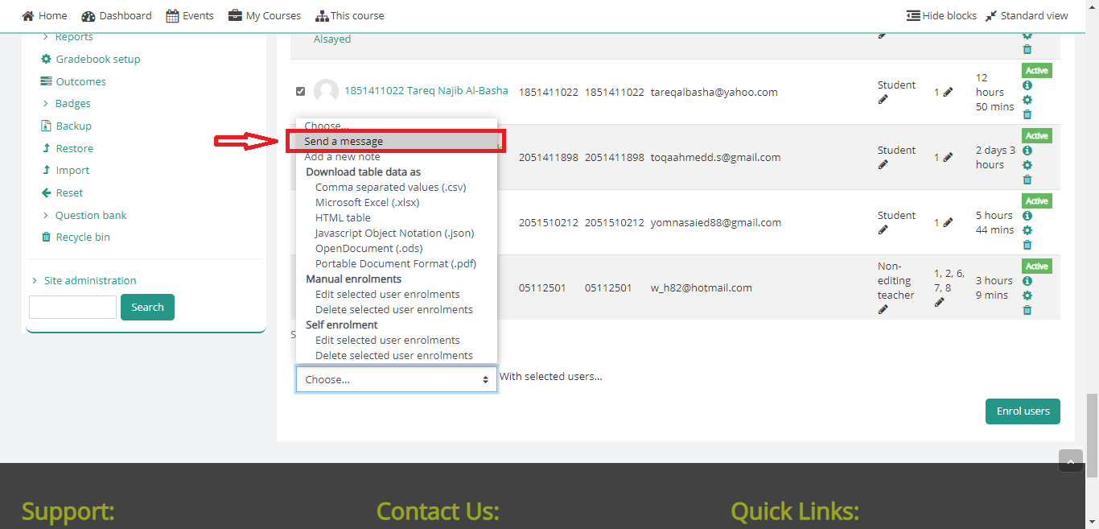Choose OpenDocument (.ods) download option

pos(397,248)
